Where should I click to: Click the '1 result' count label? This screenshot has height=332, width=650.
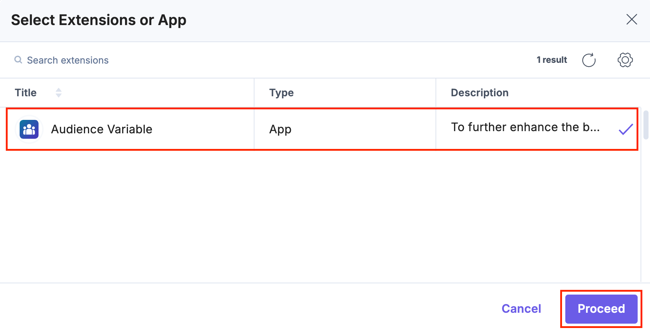552,60
